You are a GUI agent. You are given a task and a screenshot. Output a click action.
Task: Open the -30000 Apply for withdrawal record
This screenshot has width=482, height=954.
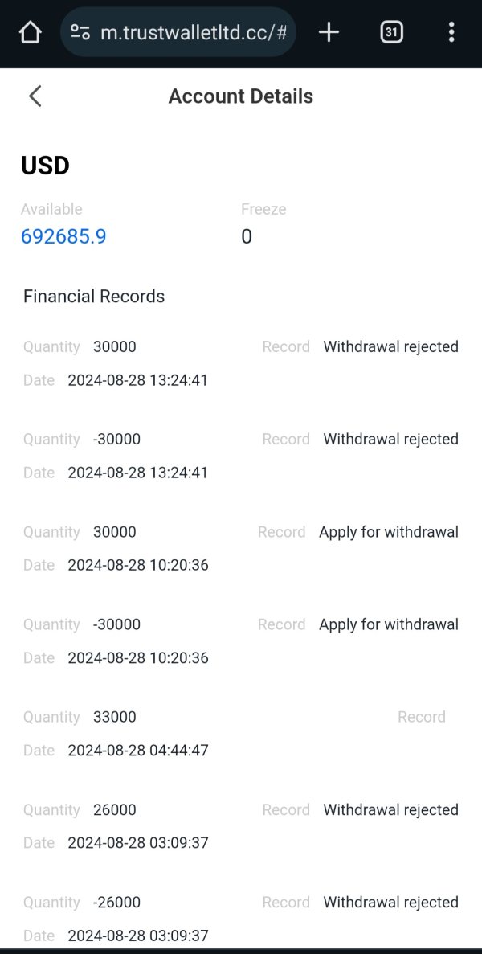pyautogui.click(x=241, y=641)
